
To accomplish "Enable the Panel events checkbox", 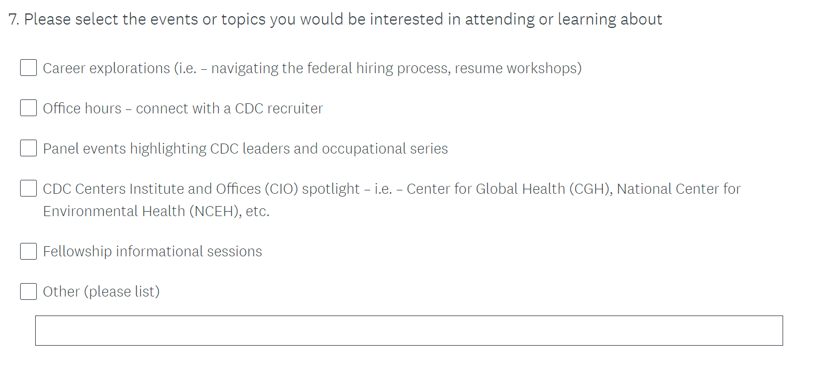I will 28,149.
